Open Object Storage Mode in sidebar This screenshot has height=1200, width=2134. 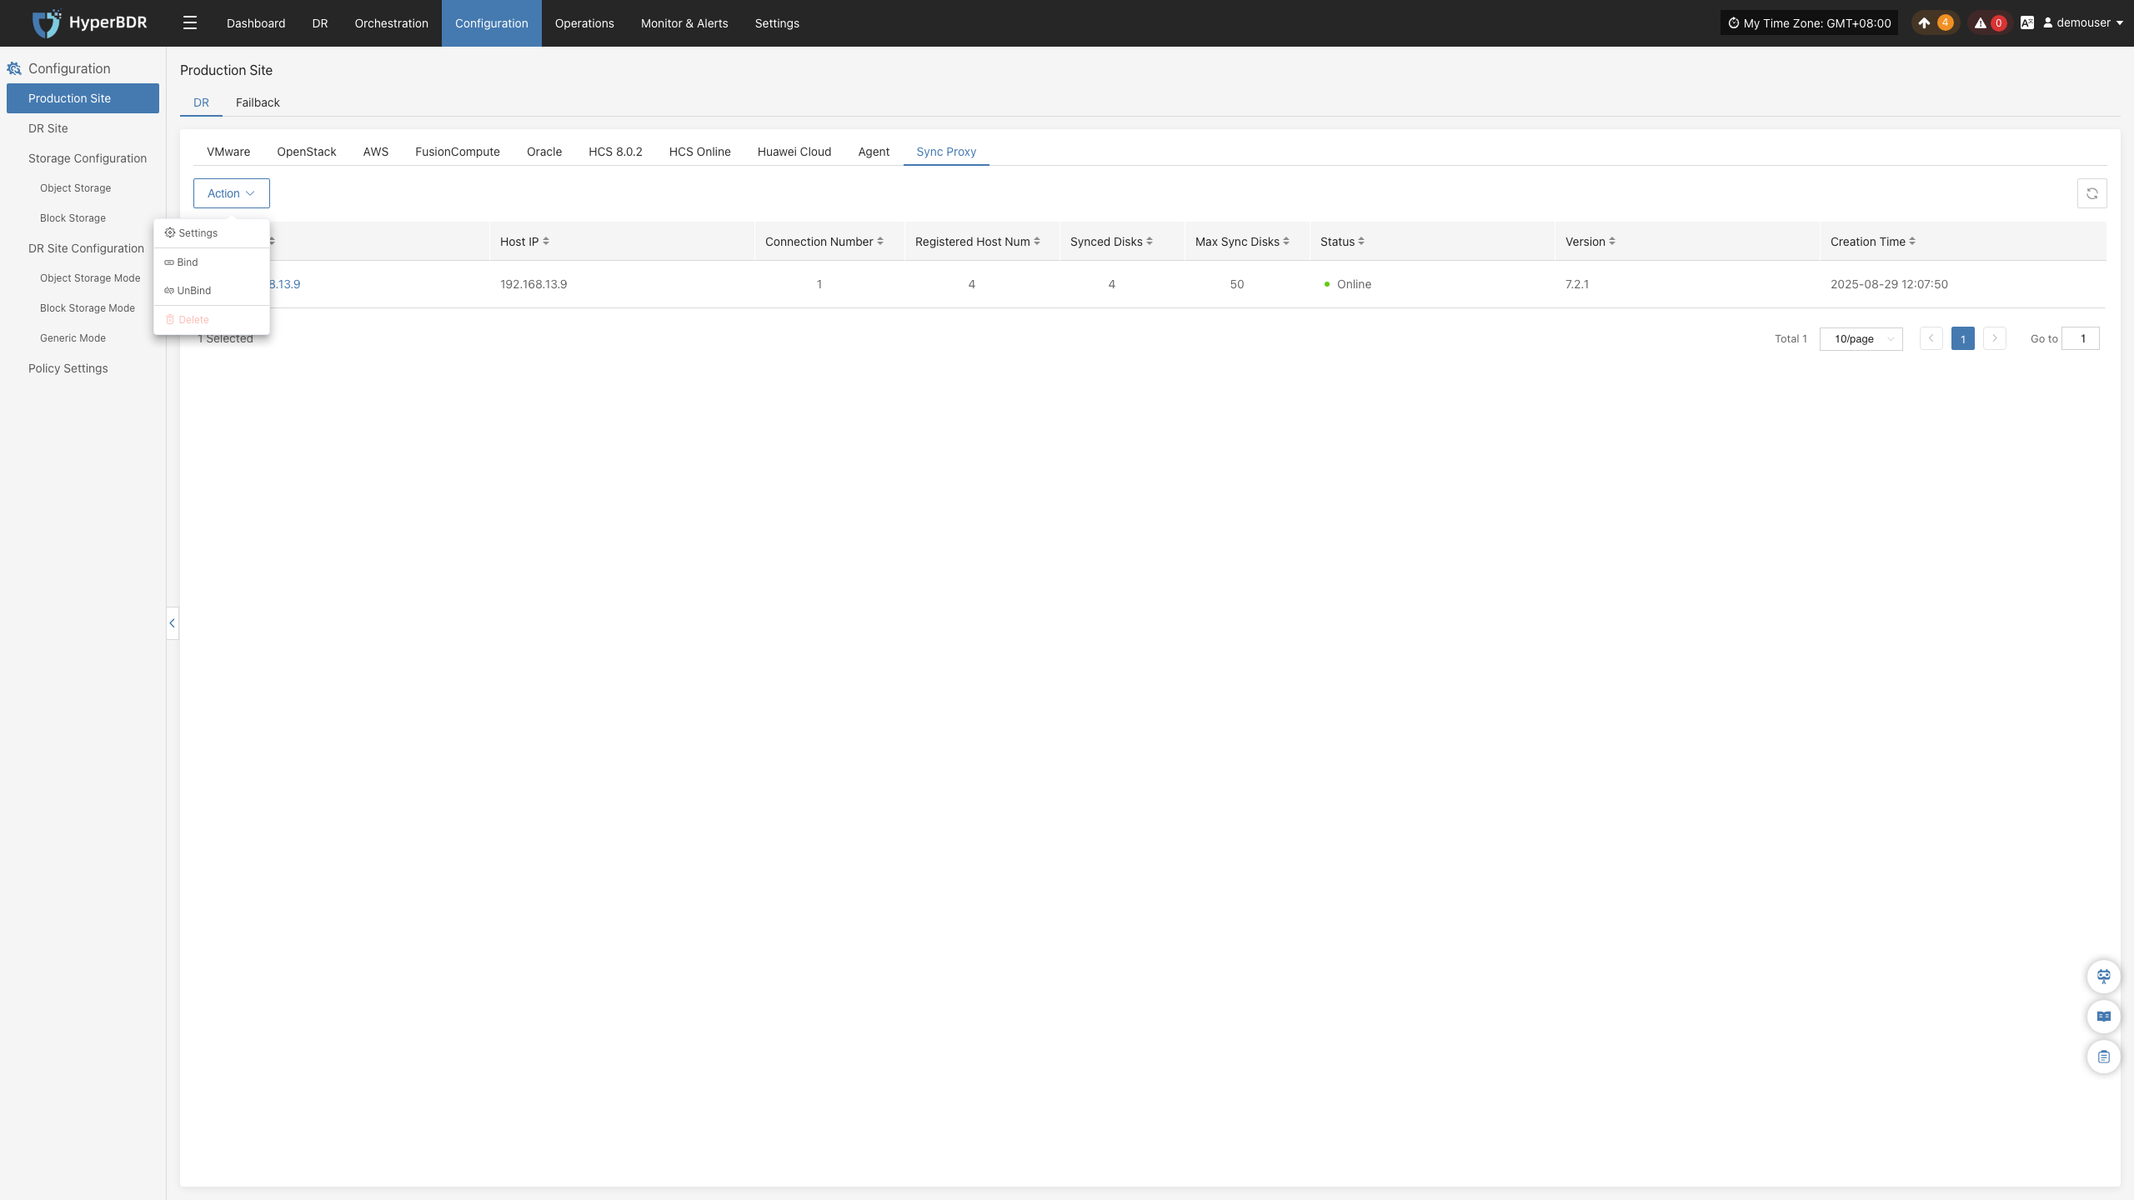pyautogui.click(x=83, y=278)
